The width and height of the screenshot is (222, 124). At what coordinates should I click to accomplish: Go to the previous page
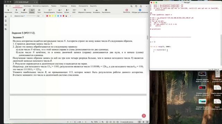coord(71,122)
